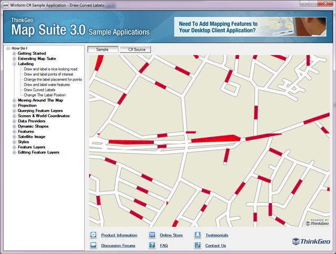Select Change The Label Position item
This screenshot has width=336, height=254.
coord(46,95)
